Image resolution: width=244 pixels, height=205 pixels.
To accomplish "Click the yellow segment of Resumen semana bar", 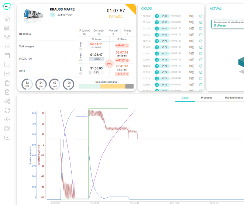I will pos(113,86).
